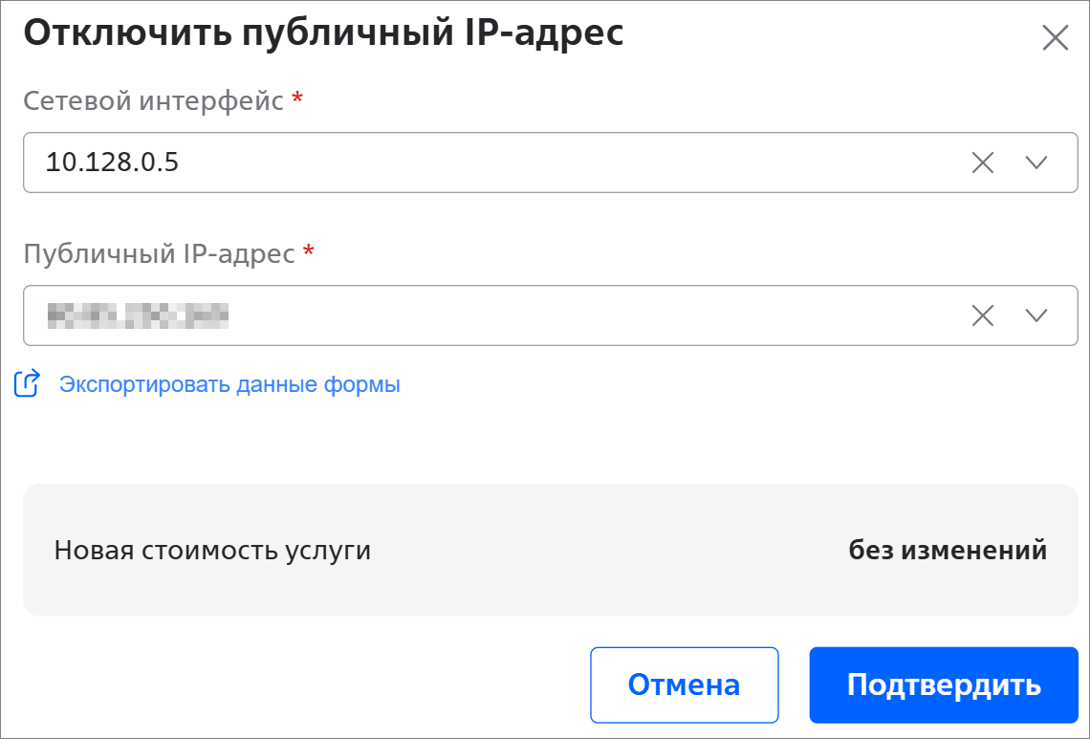
Task: Click the export form data icon
Action: pos(27,384)
